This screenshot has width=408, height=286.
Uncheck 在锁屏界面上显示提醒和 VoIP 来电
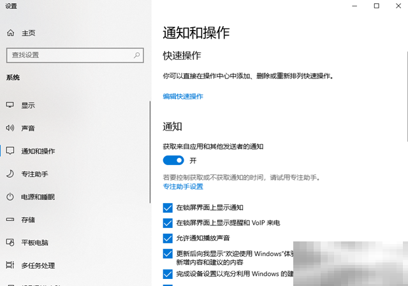(168, 223)
